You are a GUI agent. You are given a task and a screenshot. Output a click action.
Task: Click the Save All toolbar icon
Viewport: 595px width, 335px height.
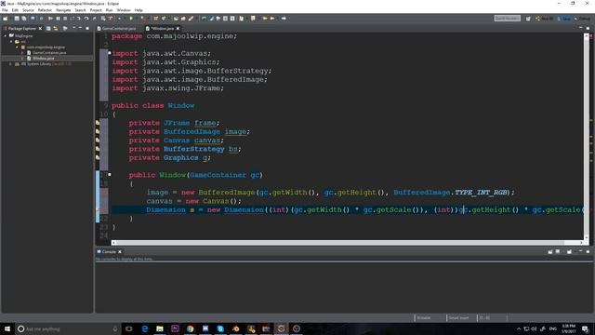point(24,19)
